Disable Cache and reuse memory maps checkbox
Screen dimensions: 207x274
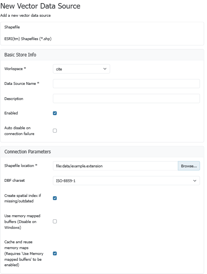(55, 253)
